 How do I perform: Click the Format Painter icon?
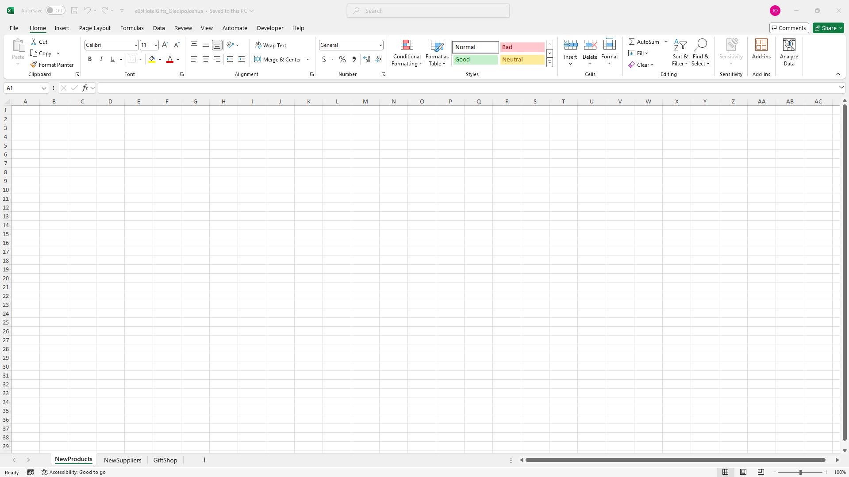click(34, 65)
